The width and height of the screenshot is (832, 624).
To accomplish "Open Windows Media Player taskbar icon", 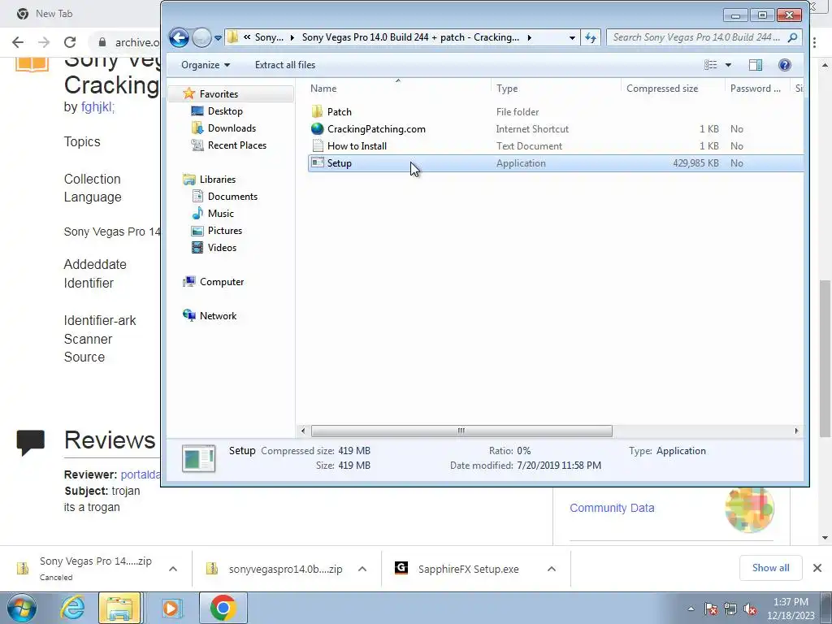I will click(171, 608).
